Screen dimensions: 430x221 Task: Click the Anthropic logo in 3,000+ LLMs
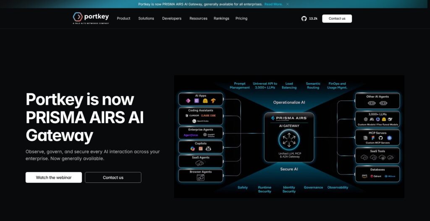372,119
